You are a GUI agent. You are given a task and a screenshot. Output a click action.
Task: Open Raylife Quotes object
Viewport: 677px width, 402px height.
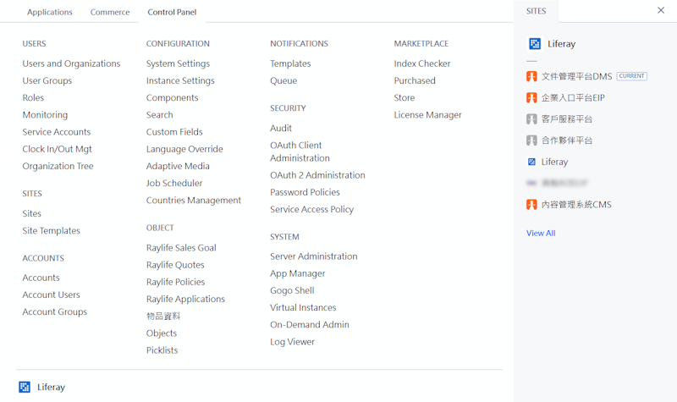(175, 265)
